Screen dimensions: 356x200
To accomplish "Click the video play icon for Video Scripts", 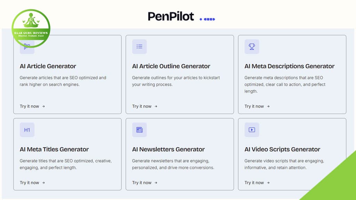I will [x=252, y=130].
